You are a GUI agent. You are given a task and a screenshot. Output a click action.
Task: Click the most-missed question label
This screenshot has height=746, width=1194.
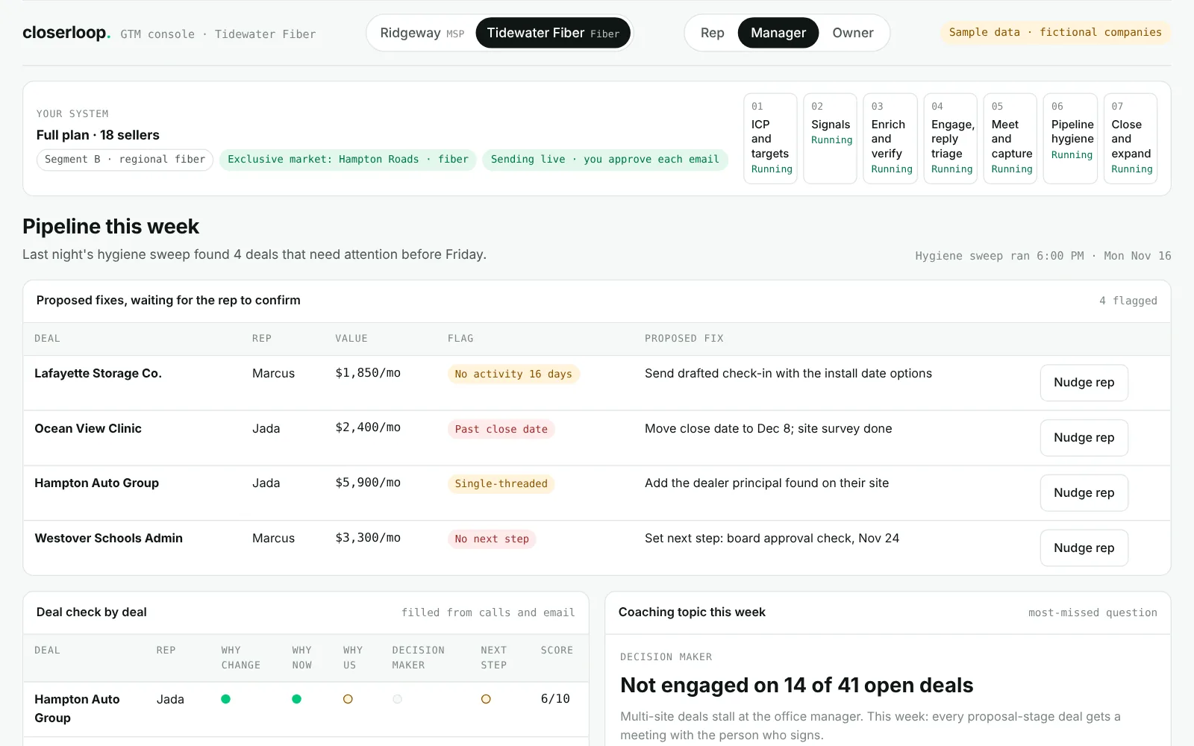pyautogui.click(x=1093, y=612)
